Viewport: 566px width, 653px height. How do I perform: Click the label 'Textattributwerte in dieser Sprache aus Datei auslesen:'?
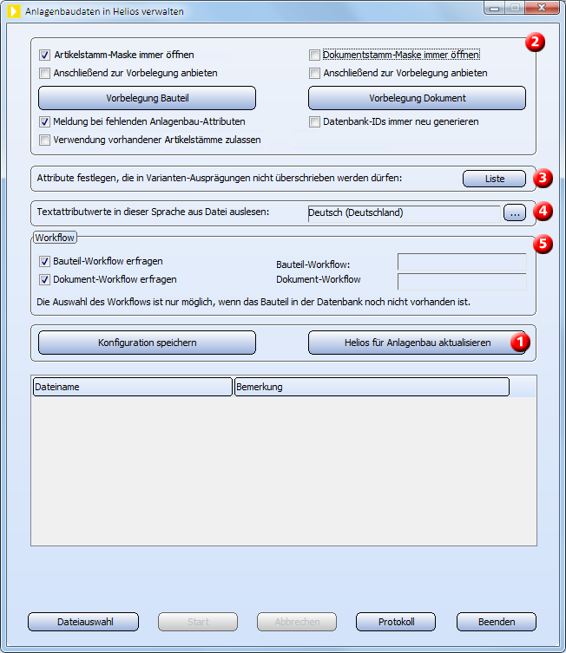point(153,212)
